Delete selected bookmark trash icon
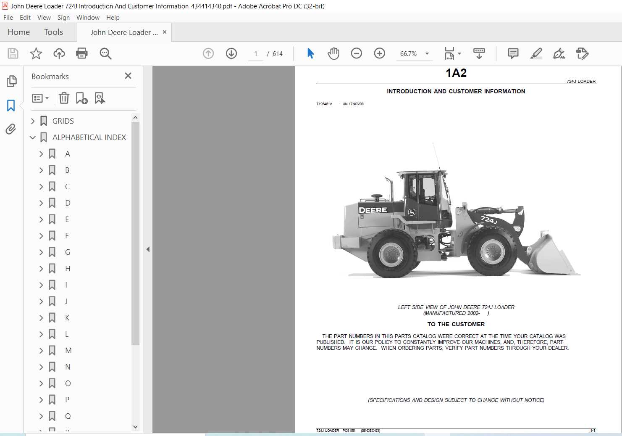 pos(64,98)
